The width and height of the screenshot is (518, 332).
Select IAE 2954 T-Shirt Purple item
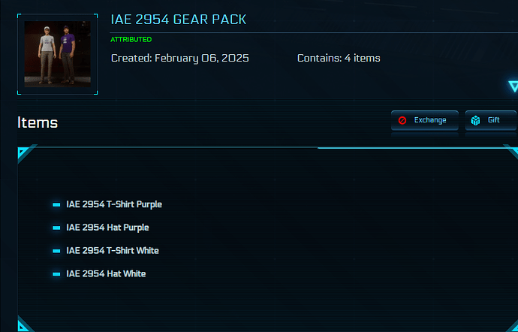pyautogui.click(x=114, y=204)
